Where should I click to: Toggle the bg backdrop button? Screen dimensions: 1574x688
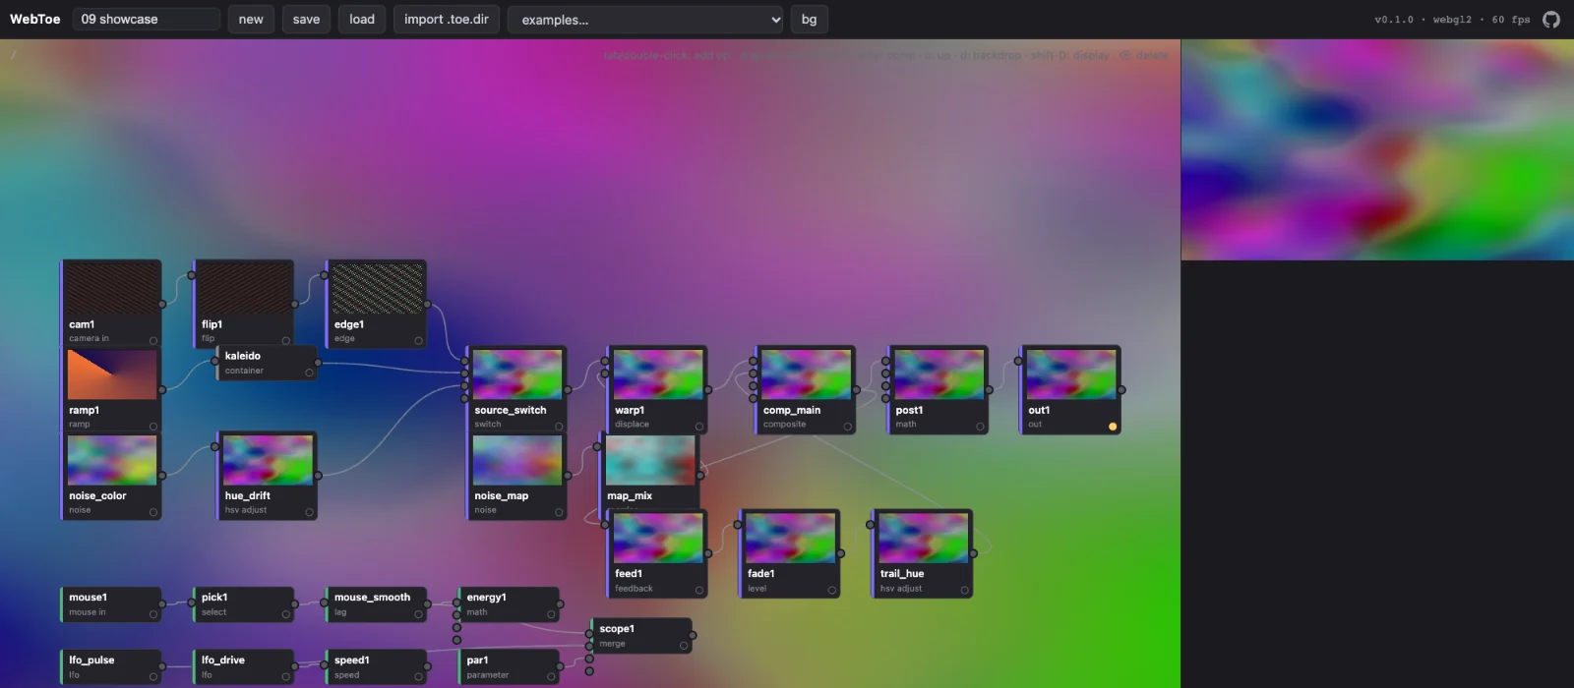point(809,19)
